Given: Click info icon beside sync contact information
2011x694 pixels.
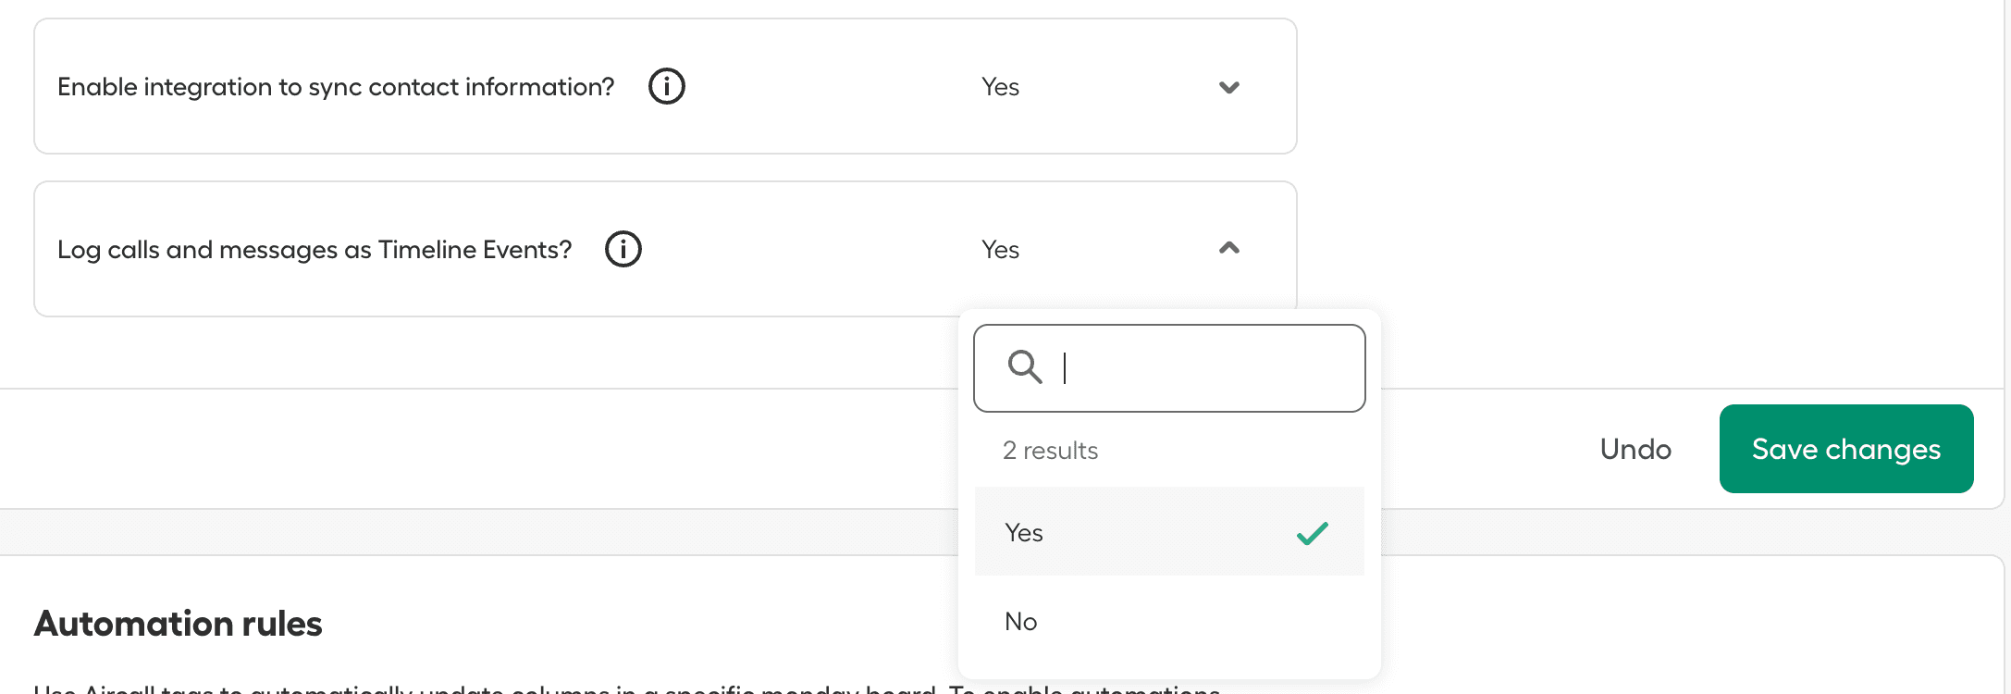Looking at the screenshot, I should 666,86.
